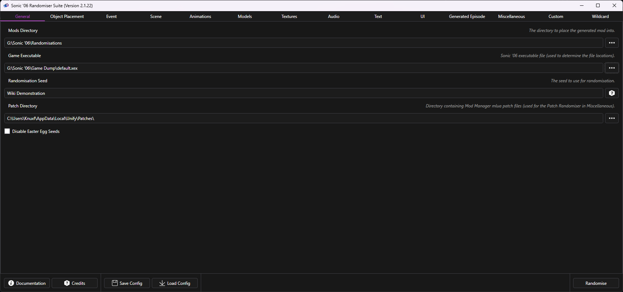Open the Textures tab
The image size is (623, 292).
(x=289, y=17)
